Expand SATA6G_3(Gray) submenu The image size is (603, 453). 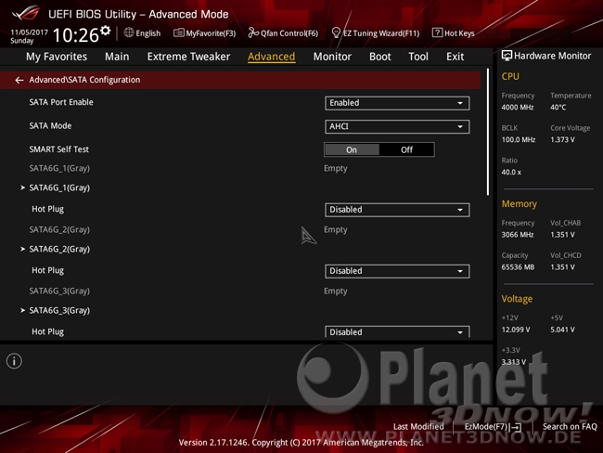[x=59, y=310]
